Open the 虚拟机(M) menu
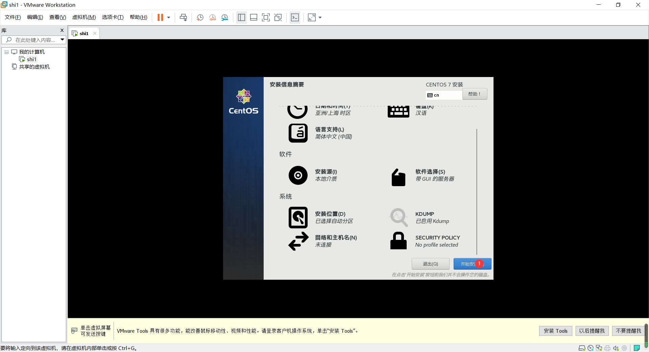649x352 pixels. click(x=84, y=17)
